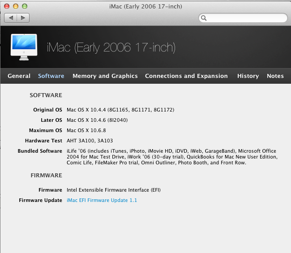Screen dimensions: 291x253
Task: Go forward with the right arrow button
Action: point(23,18)
